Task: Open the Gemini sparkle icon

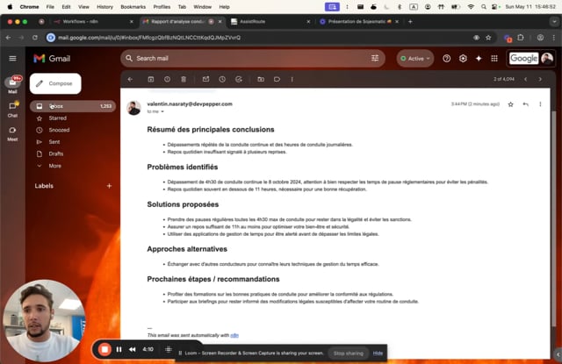Action: (x=479, y=59)
